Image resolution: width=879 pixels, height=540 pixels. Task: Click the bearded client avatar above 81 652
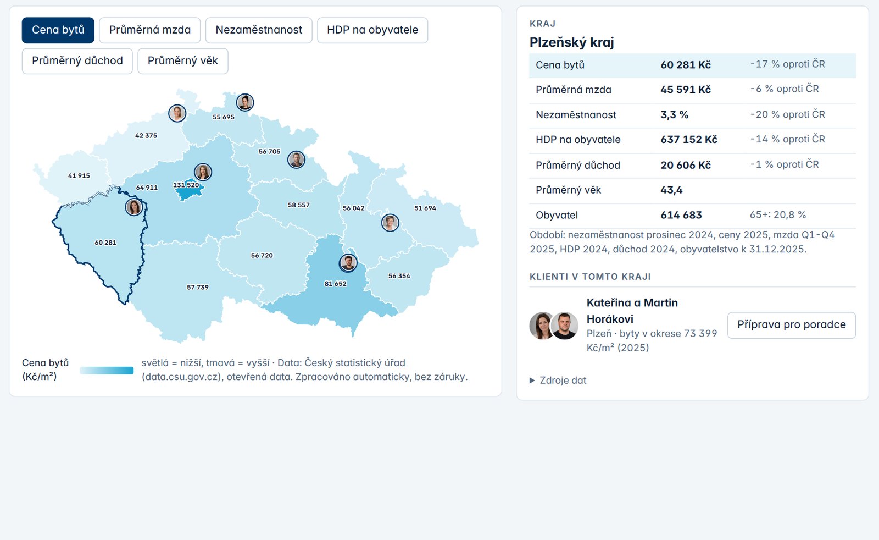point(348,263)
